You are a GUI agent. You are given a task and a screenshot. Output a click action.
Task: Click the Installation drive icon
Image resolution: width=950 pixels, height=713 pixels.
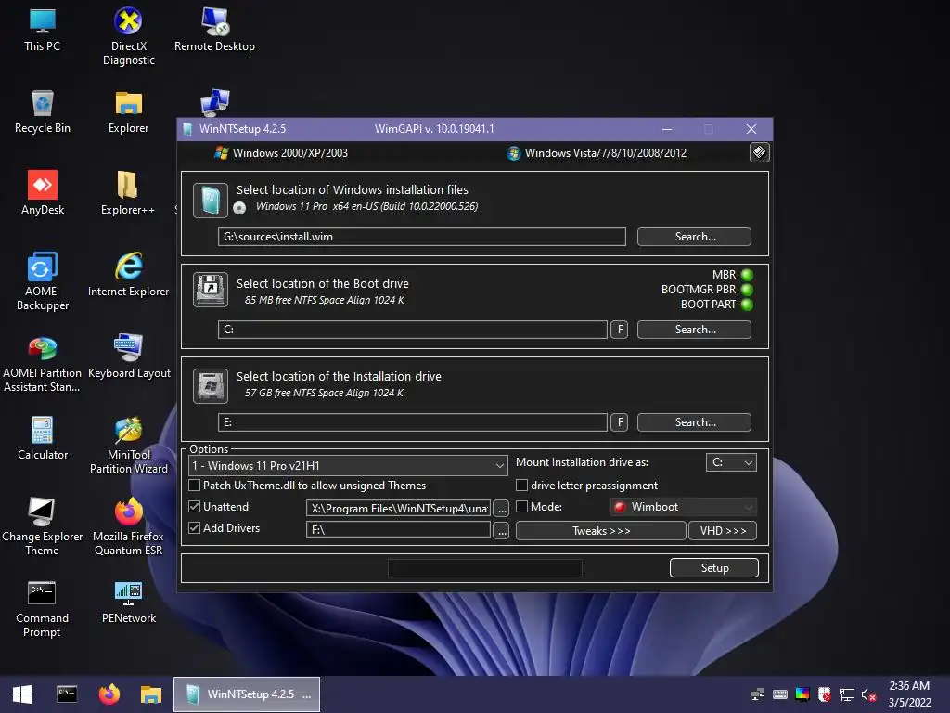tap(211, 385)
